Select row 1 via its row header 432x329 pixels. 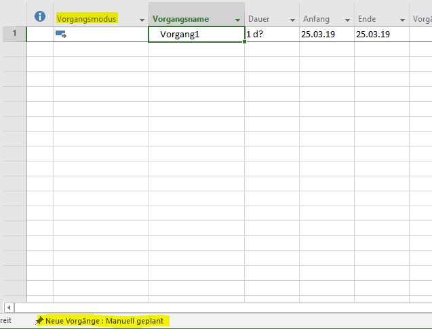click(x=14, y=34)
